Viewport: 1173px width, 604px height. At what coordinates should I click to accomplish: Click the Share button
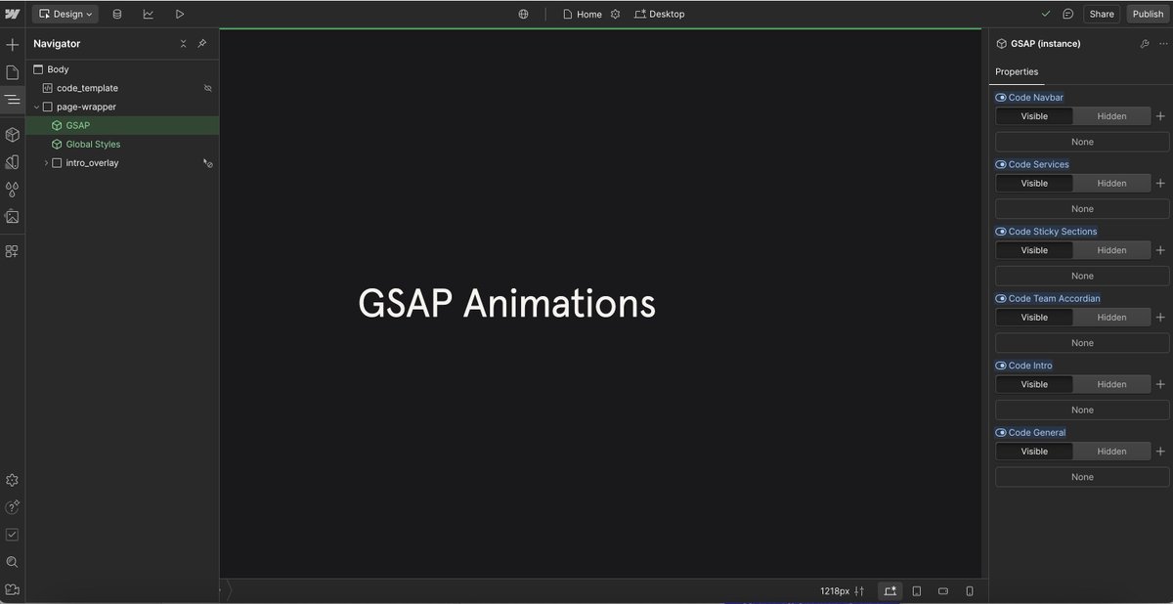point(1102,14)
